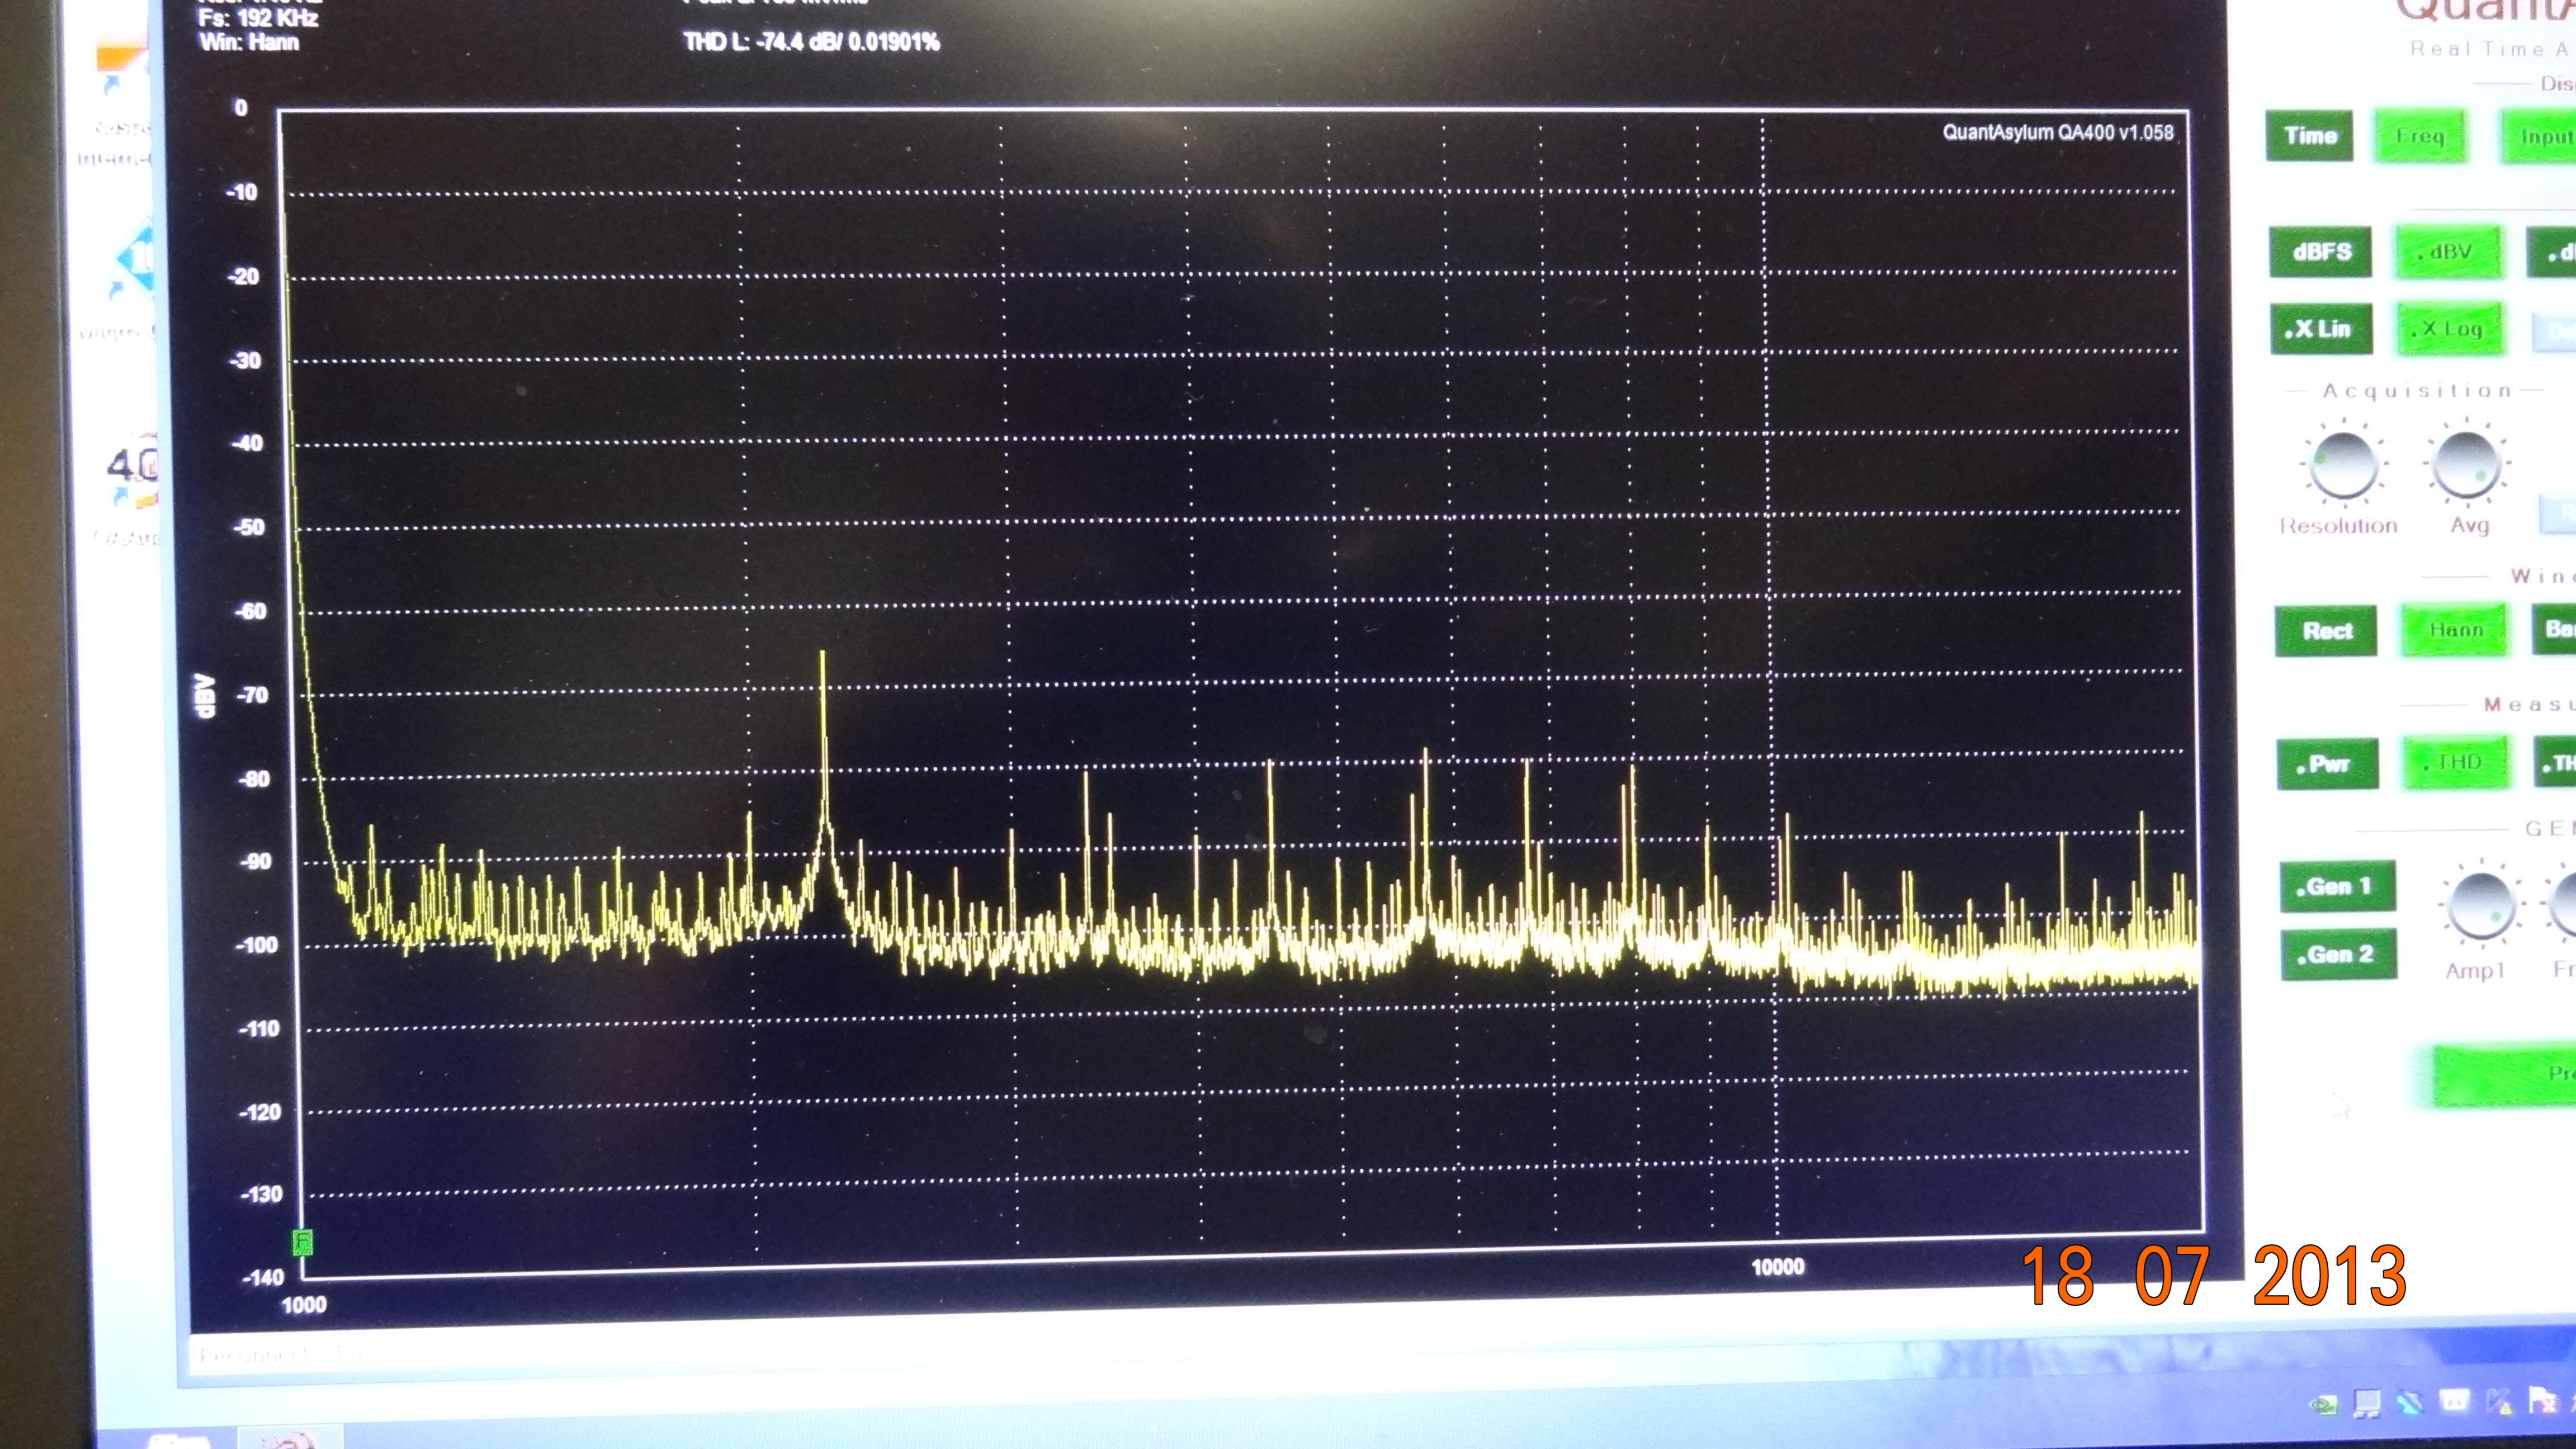Choose the Rect window function
This screenshot has height=1449, width=2576.
click(x=2326, y=631)
